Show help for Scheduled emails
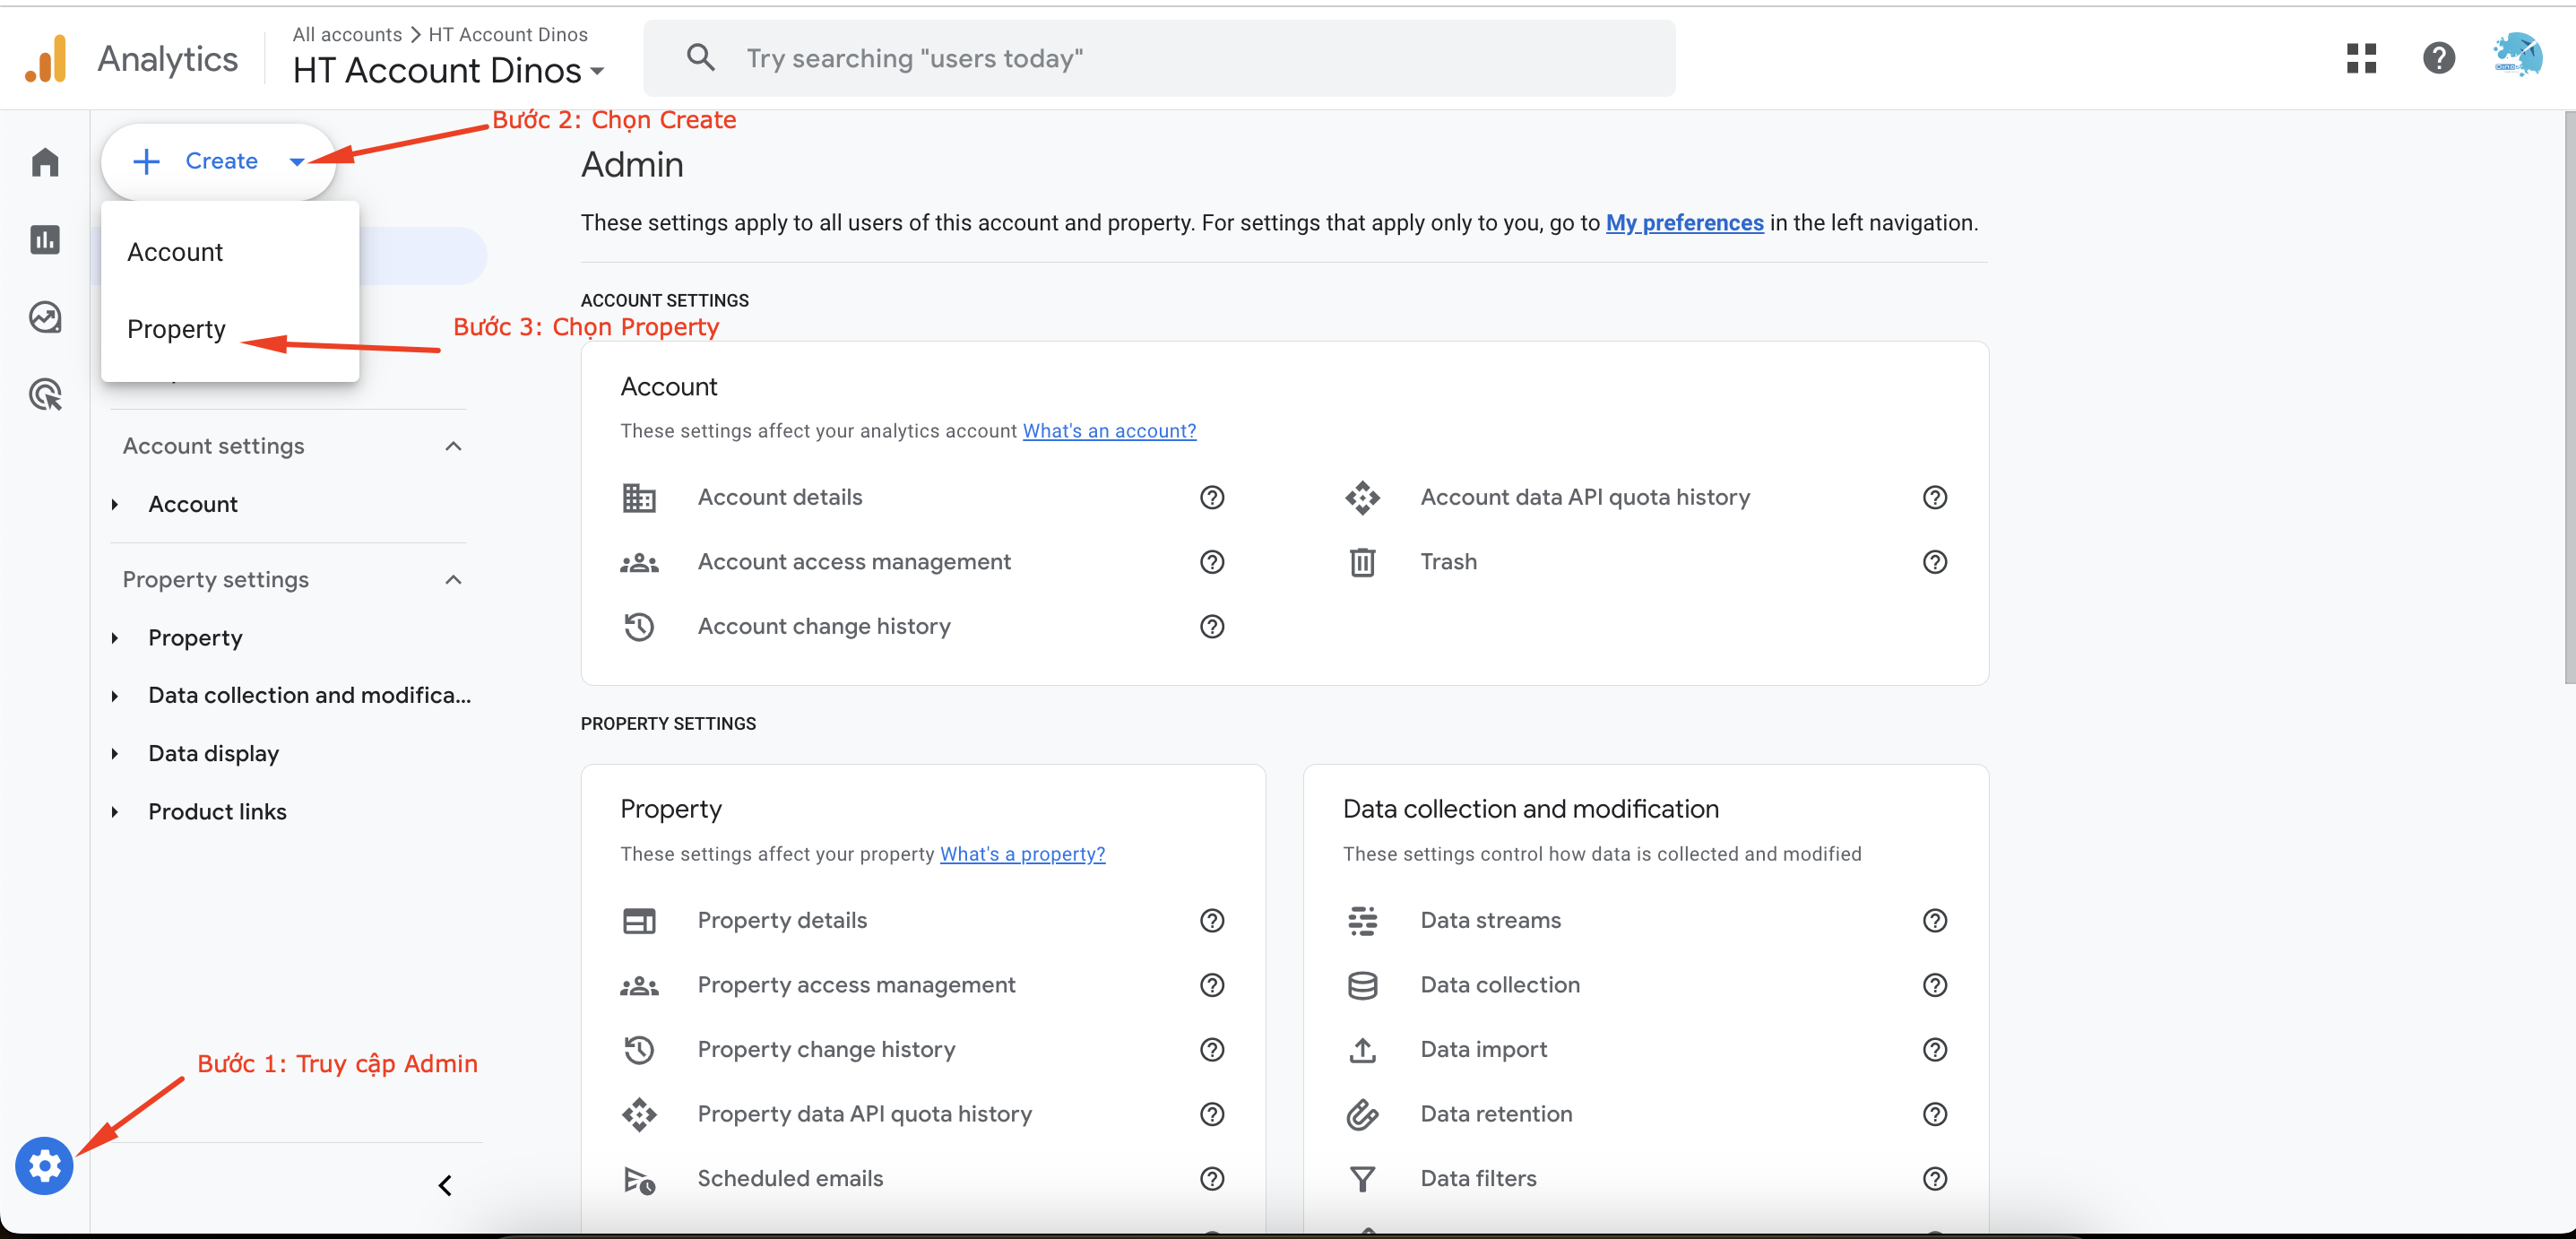This screenshot has height=1239, width=2576. [x=1212, y=1178]
